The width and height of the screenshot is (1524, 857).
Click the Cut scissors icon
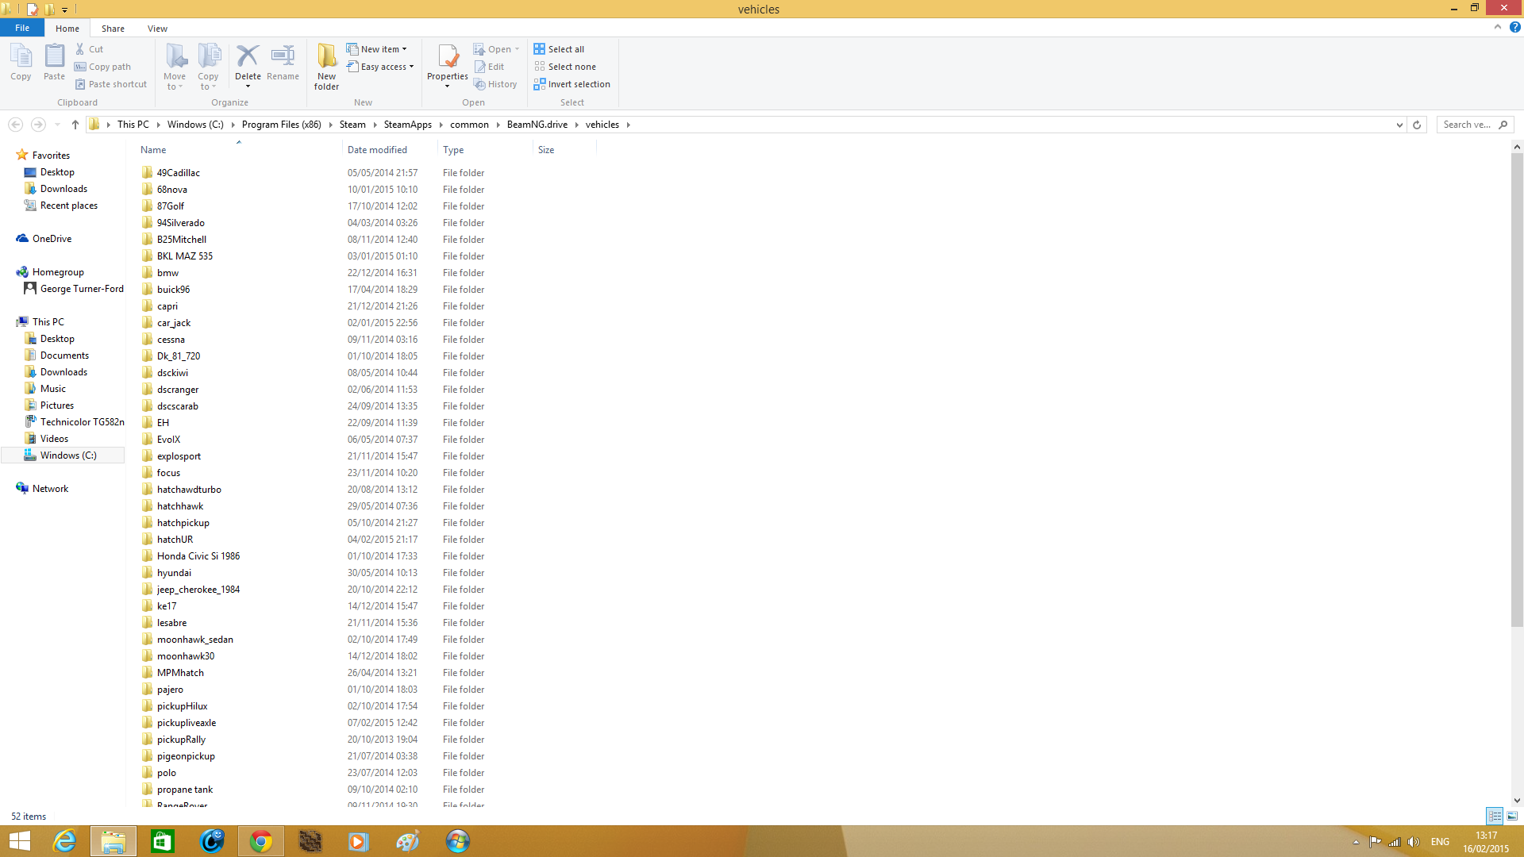pos(79,49)
